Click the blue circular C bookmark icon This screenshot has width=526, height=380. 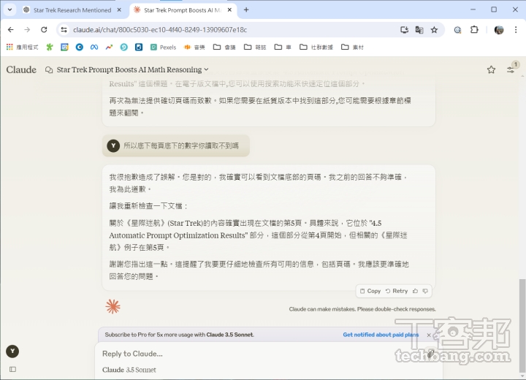pyautogui.click(x=80, y=47)
